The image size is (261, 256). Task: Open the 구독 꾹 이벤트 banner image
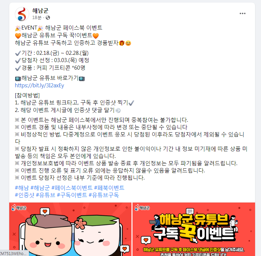coord(194,229)
